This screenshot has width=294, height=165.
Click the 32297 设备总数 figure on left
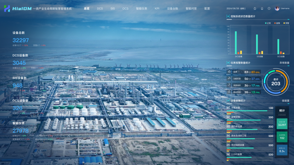point(21,40)
